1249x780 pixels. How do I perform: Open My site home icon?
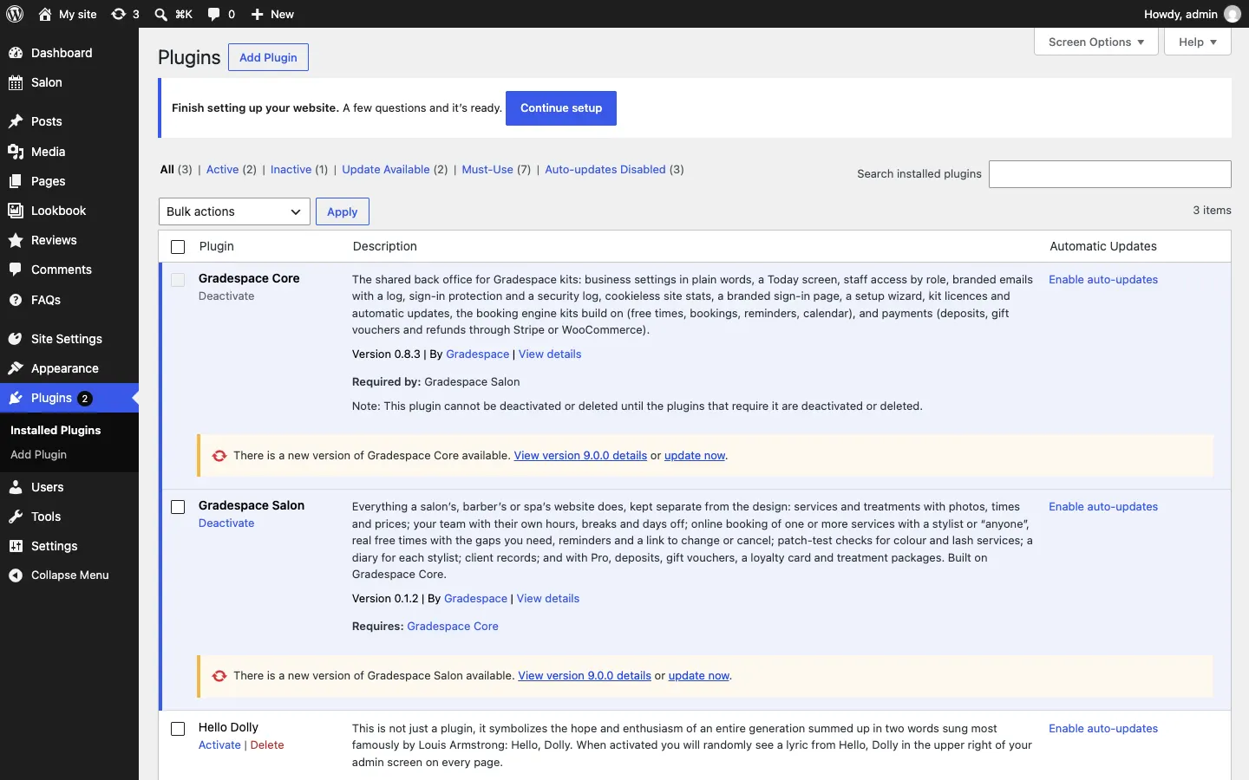45,14
